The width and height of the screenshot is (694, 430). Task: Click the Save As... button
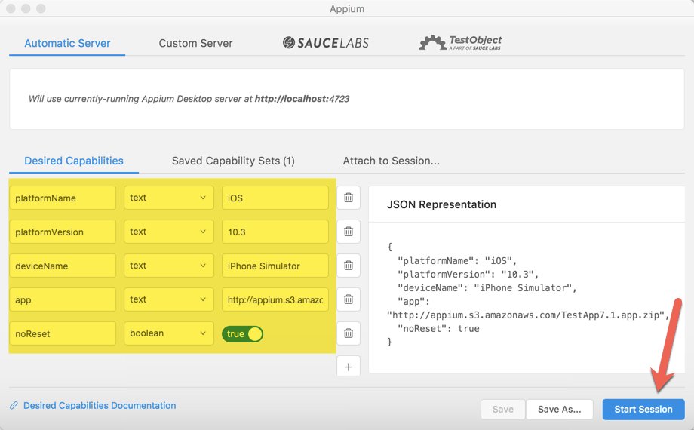tap(560, 409)
